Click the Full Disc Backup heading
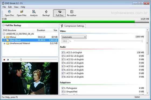 click(x=13, y=25)
